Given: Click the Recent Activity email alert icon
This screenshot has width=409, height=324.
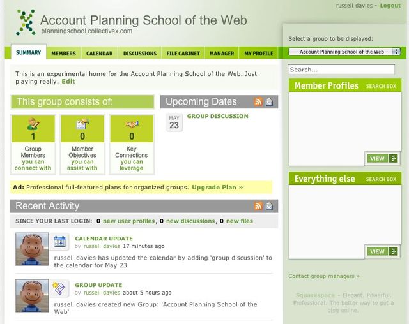Looking at the screenshot, I should [269, 206].
